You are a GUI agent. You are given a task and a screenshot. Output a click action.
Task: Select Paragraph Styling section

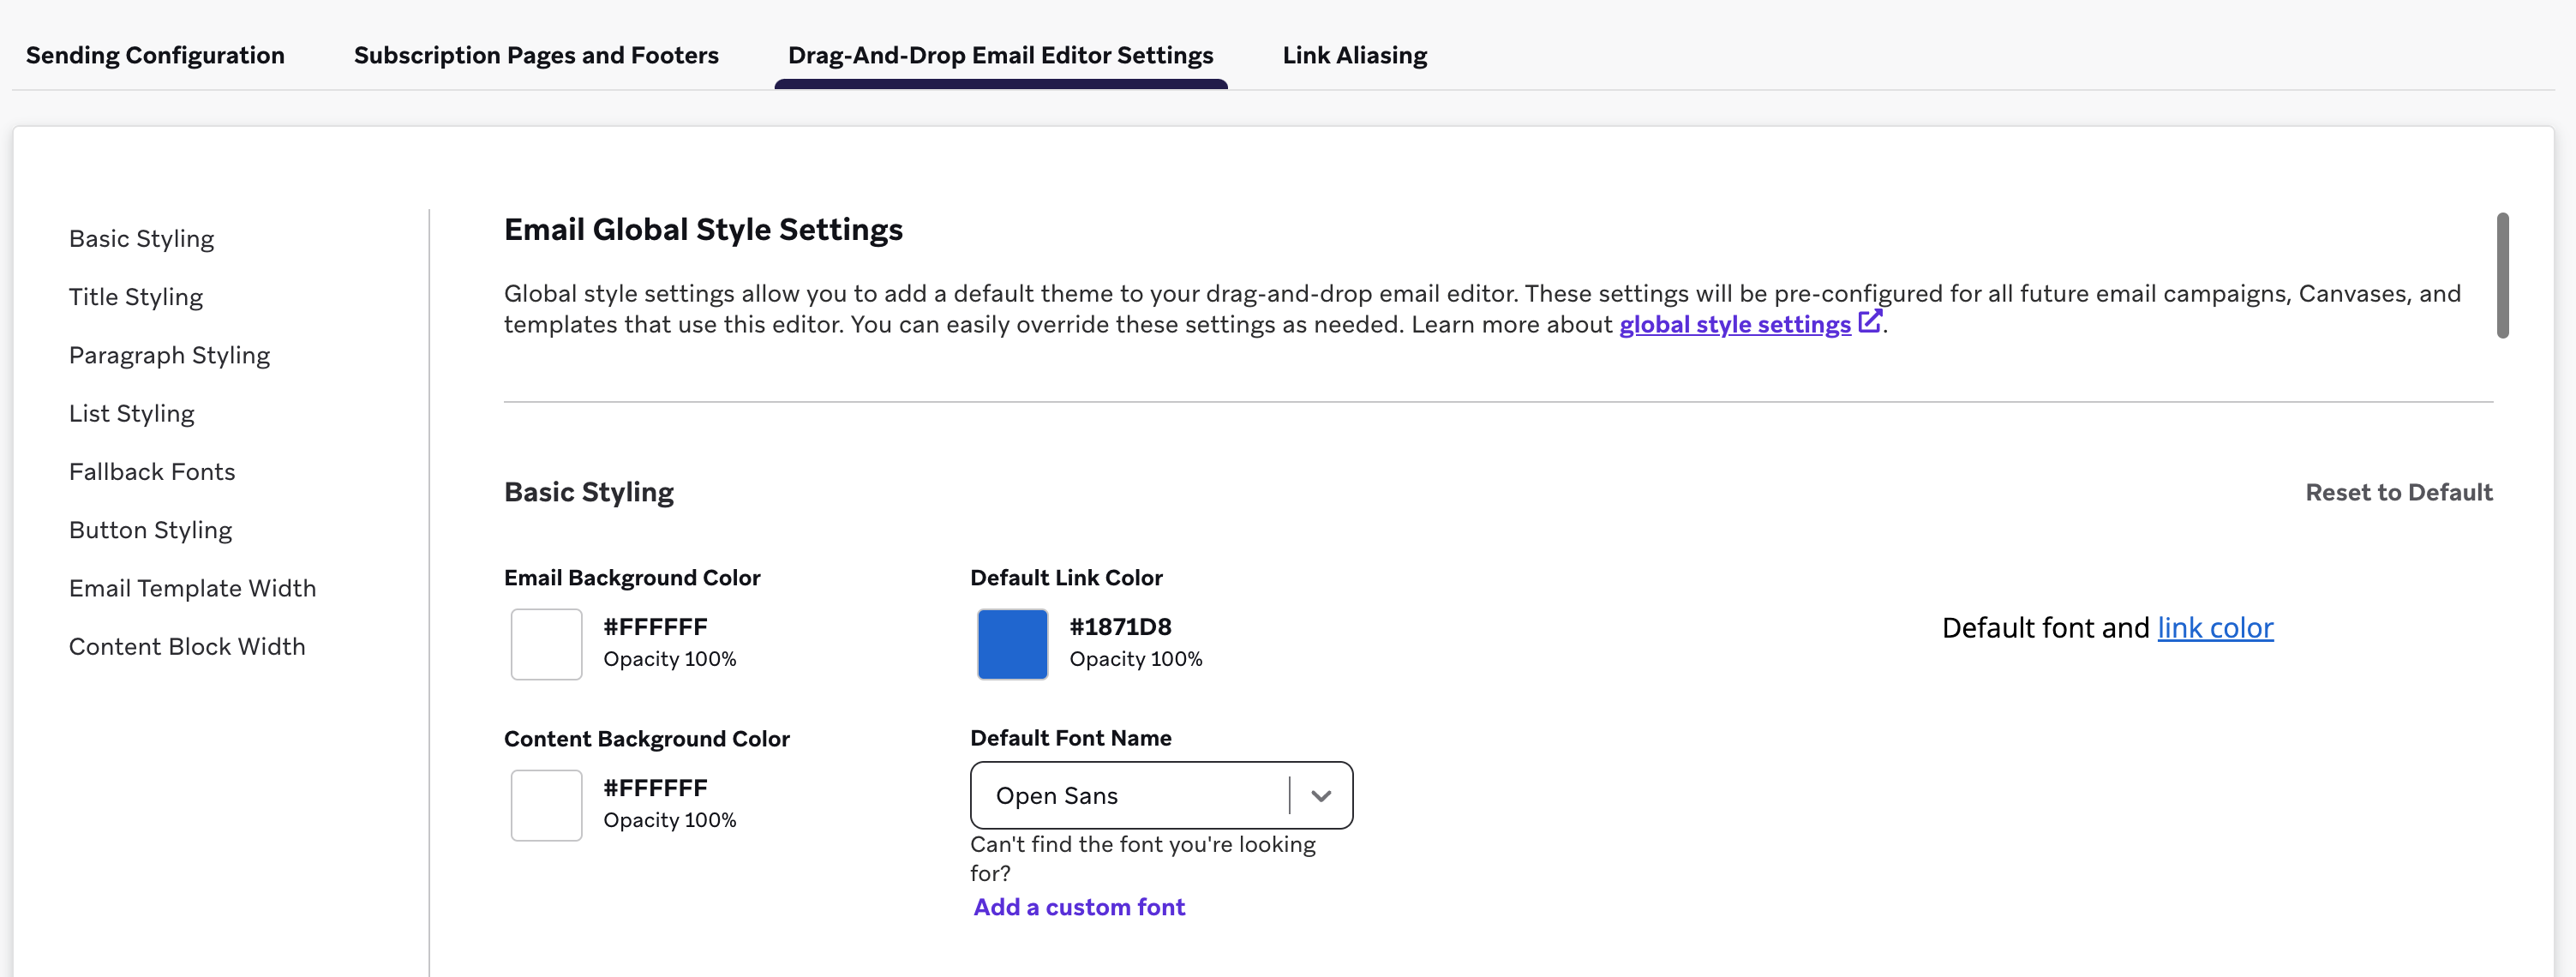[x=169, y=354]
